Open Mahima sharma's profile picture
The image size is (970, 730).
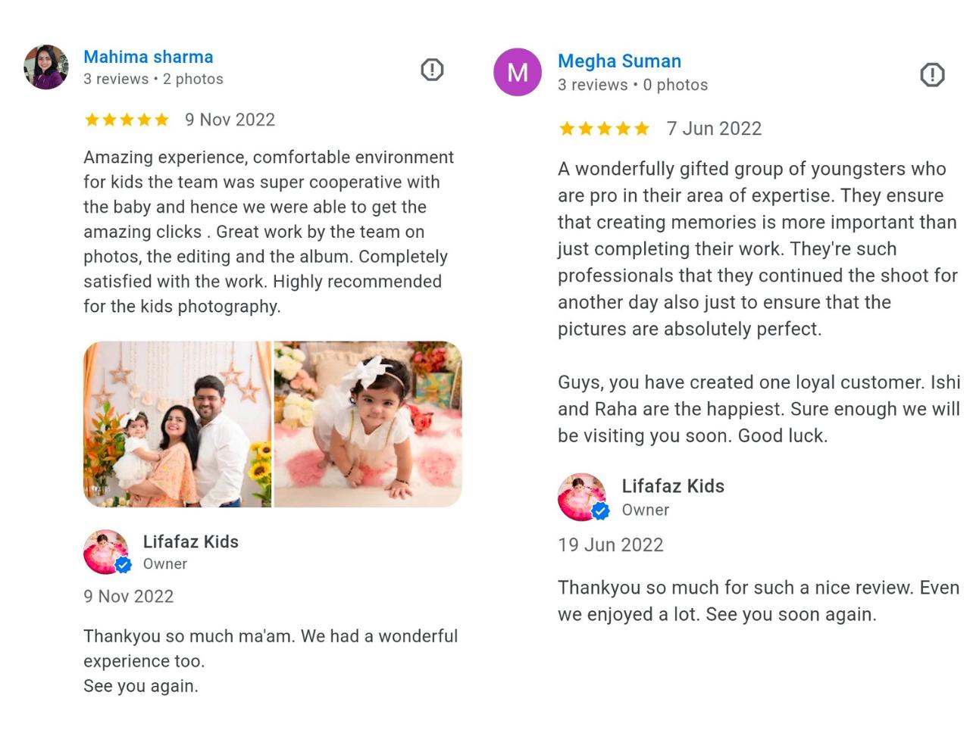click(x=46, y=67)
